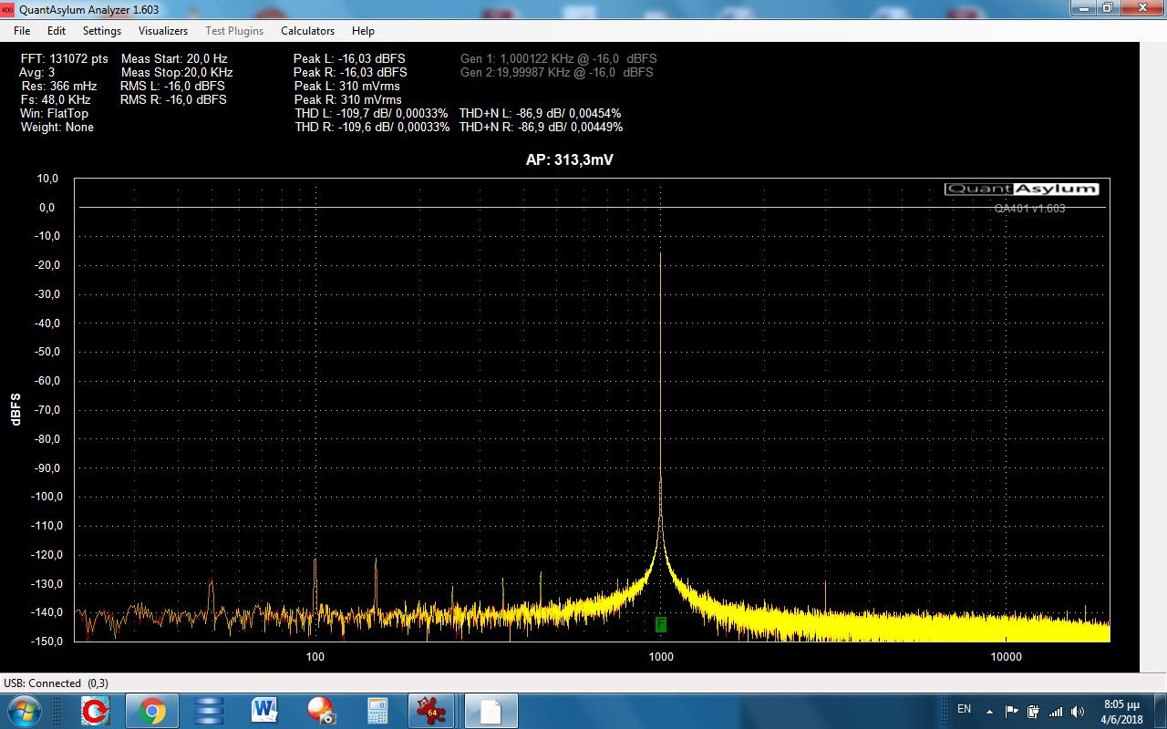
Task: Switch to the red 64 taskbar app
Action: click(432, 711)
